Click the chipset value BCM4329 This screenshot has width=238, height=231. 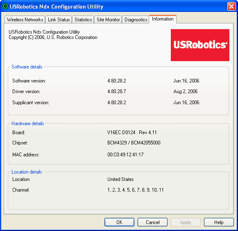(117, 143)
